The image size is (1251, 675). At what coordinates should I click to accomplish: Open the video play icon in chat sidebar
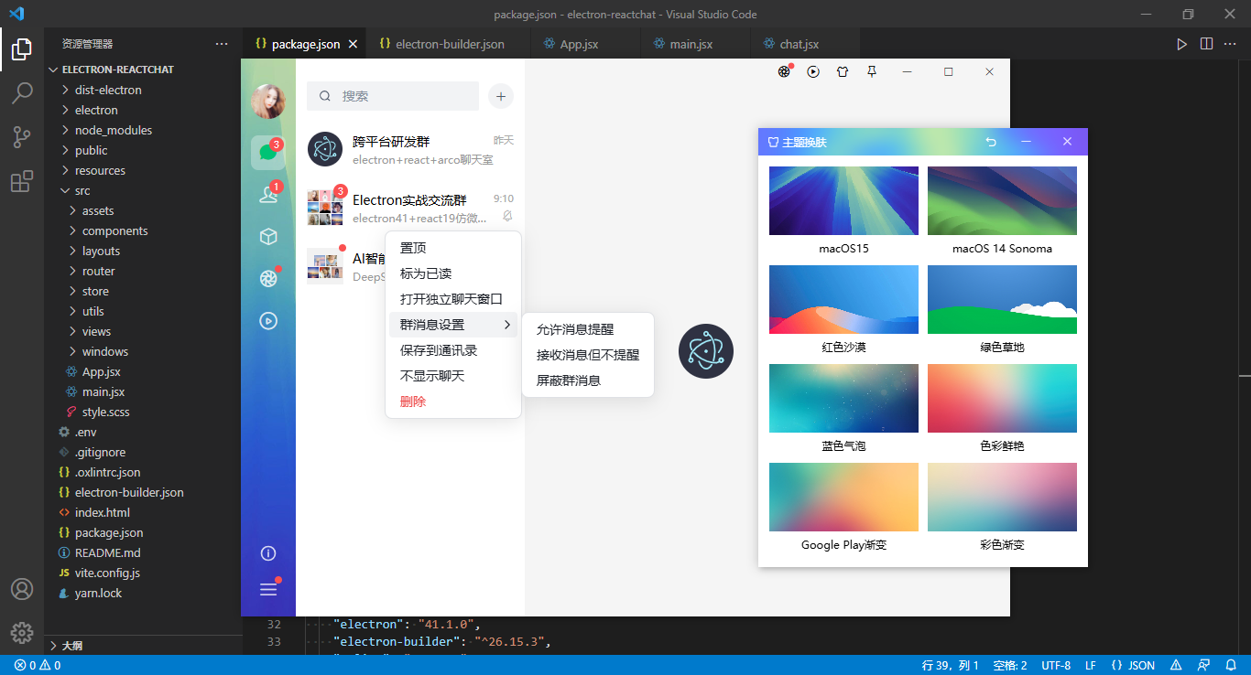tap(267, 321)
